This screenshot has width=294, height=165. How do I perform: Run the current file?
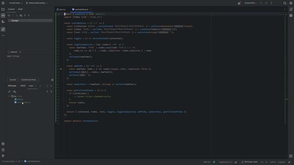[x=261, y=3]
